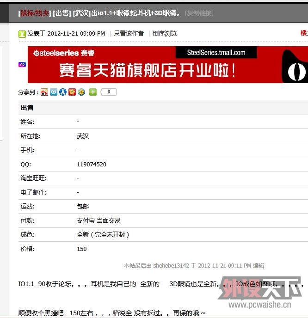Screen dimensions: 308x318
Task: Click the 淘宝旺旺 field label
Action: pyautogui.click(x=33, y=178)
